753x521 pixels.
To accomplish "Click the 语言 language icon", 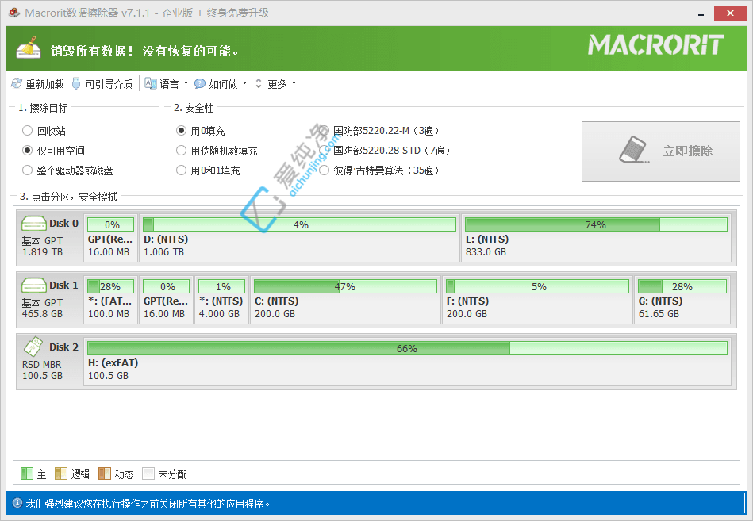I will [x=151, y=84].
